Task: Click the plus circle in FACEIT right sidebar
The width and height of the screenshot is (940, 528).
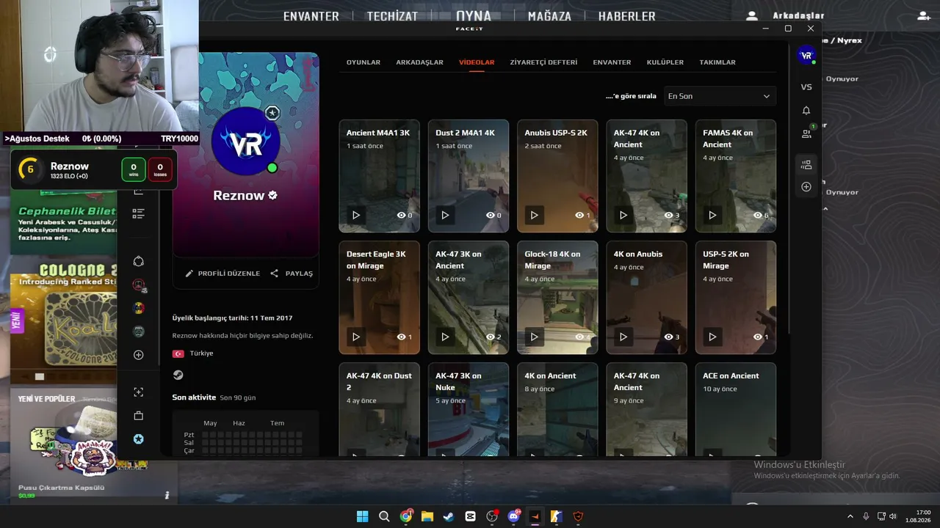Action: 806,187
